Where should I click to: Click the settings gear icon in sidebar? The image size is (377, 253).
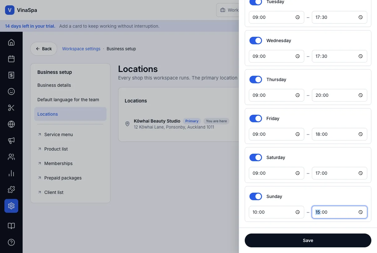click(x=11, y=206)
